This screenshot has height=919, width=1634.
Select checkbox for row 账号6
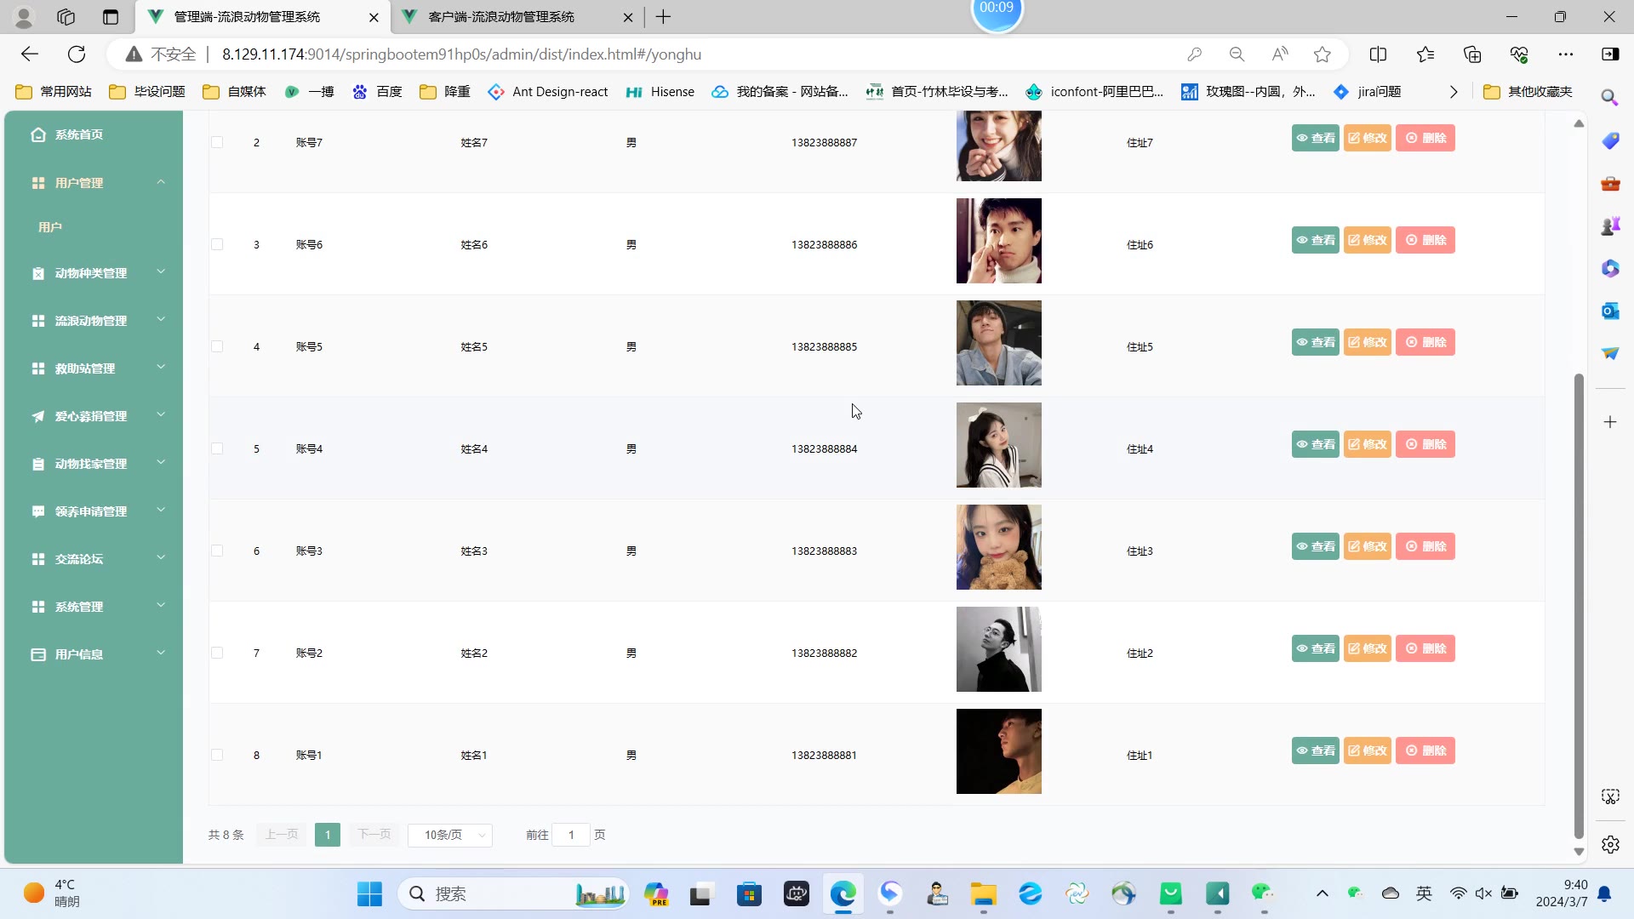217,244
